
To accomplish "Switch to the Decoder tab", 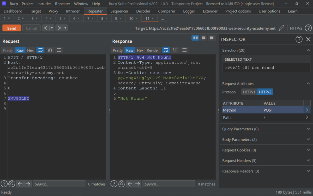I will click(143, 11).
